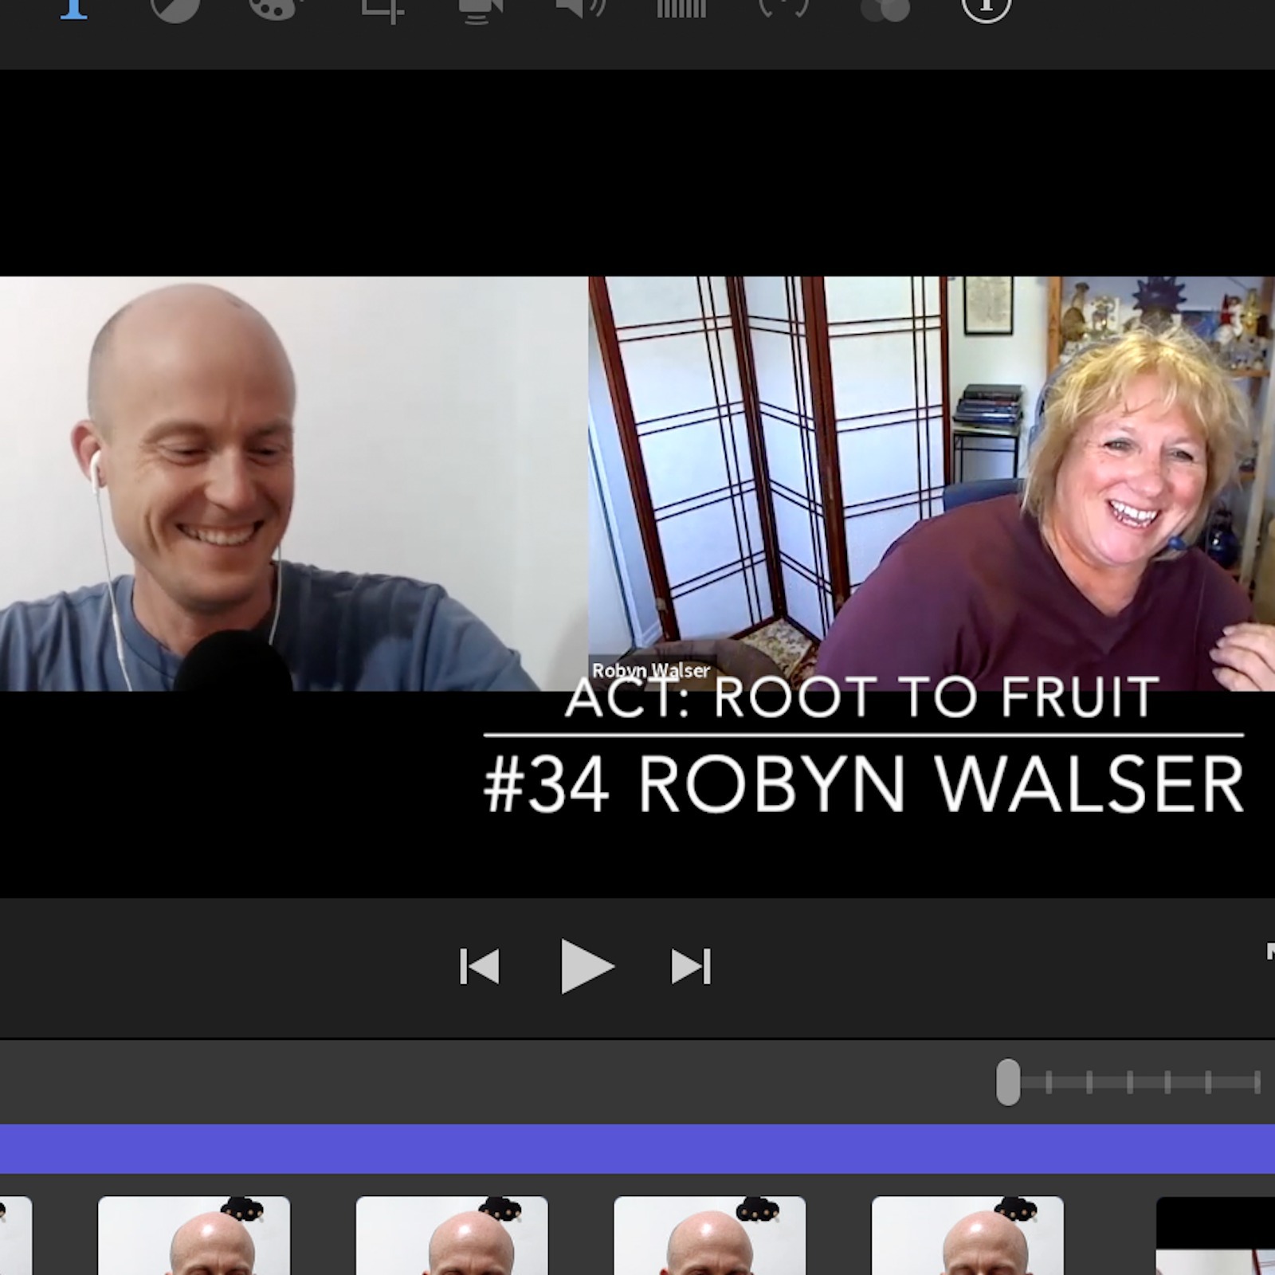This screenshot has height=1275, width=1275.
Task: Play the video preview
Action: click(x=586, y=967)
